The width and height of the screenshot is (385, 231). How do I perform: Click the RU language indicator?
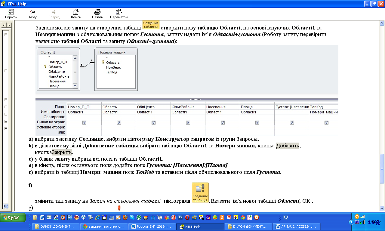(x=285, y=217)
